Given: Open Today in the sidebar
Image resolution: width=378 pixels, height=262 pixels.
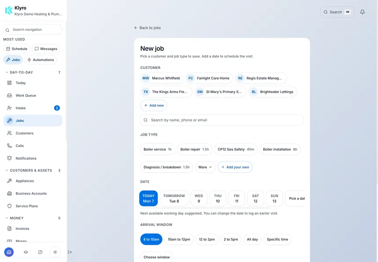Looking at the screenshot, I should tap(33, 83).
